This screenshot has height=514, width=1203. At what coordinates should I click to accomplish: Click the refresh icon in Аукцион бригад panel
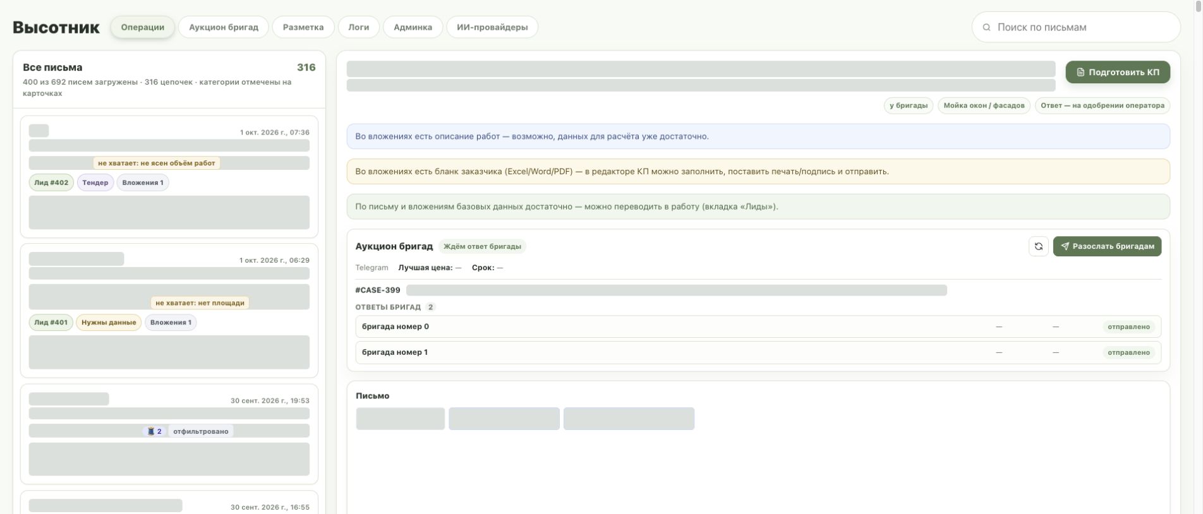(x=1038, y=246)
